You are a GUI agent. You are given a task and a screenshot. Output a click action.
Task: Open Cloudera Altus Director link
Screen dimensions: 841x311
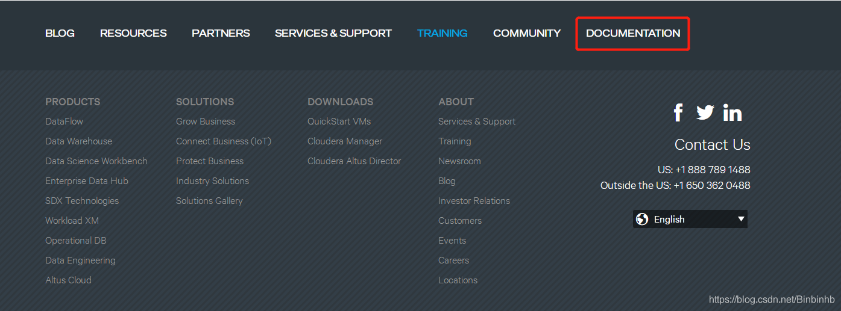[x=354, y=161]
